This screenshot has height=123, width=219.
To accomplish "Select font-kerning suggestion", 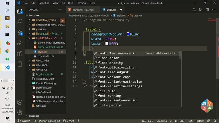I will [x=137, y=96].
